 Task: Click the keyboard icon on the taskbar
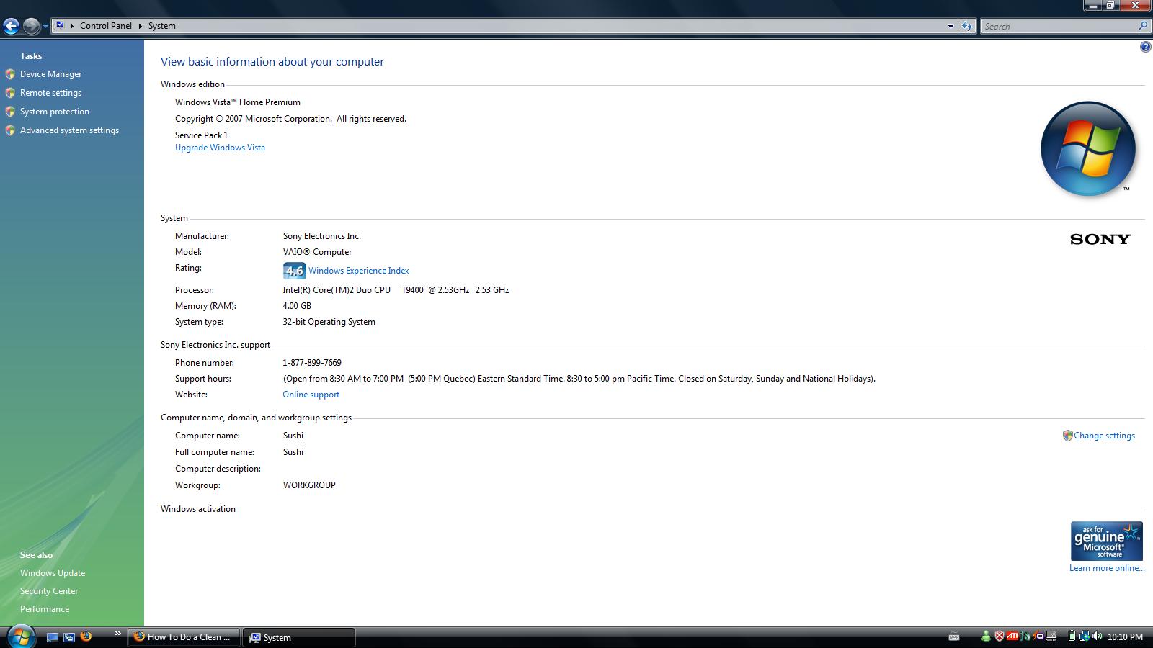pos(954,636)
